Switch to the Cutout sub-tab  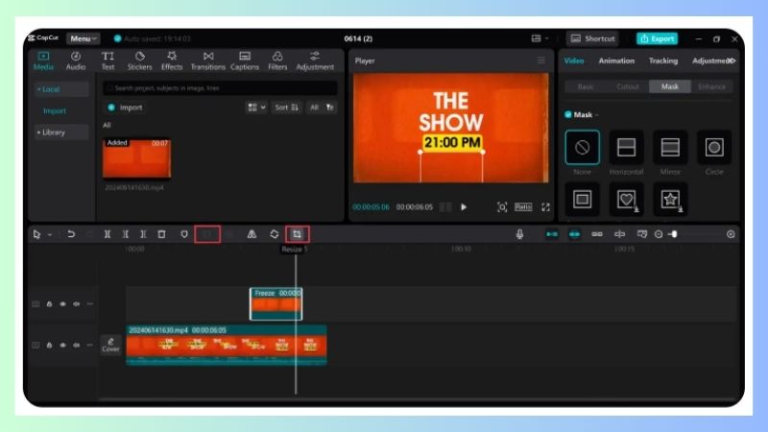coord(628,86)
